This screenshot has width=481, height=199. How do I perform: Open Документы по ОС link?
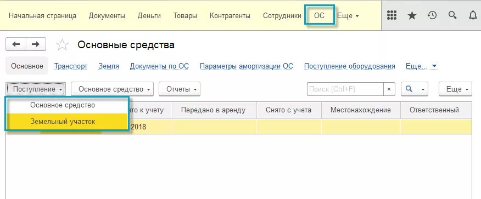click(159, 66)
